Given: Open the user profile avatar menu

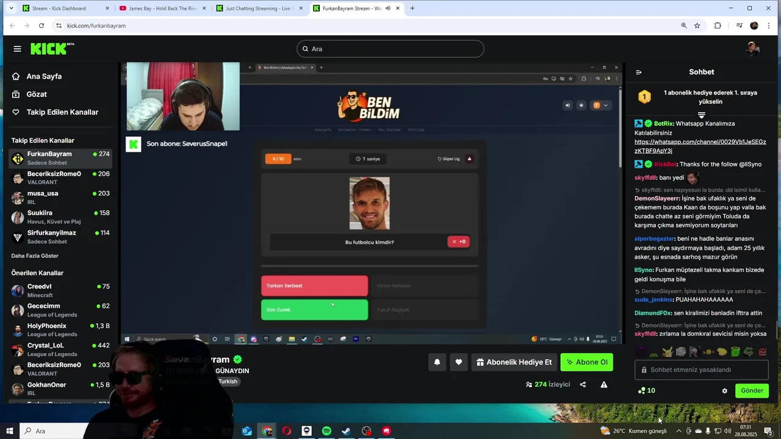Looking at the screenshot, I should tap(752, 49).
